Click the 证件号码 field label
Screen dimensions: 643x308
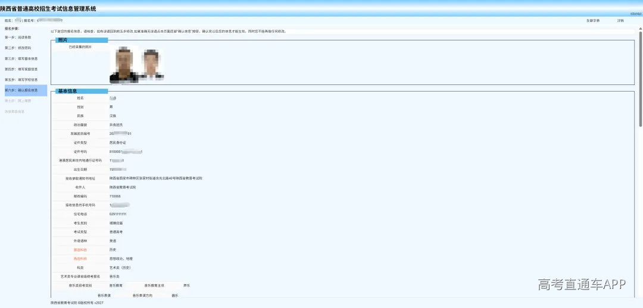tap(80, 152)
